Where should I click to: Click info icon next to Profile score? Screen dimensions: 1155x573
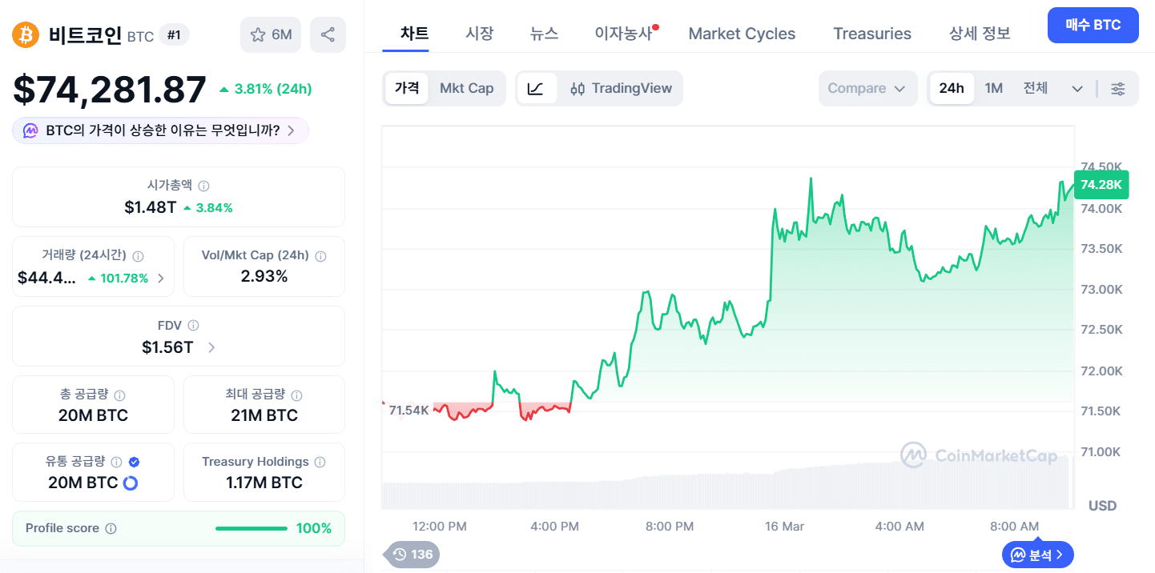111,528
